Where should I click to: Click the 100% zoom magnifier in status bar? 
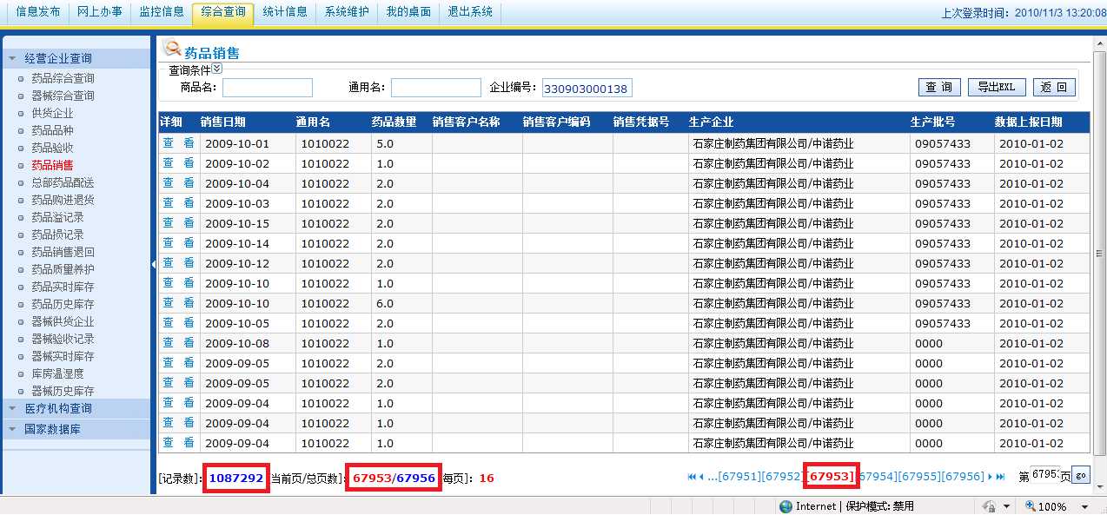(x=1030, y=505)
